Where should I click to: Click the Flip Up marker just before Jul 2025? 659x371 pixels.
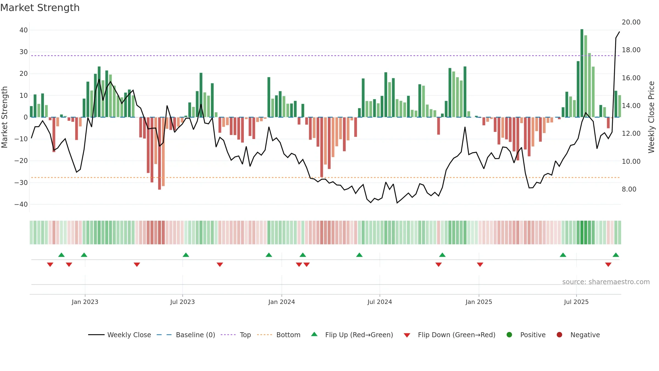tap(563, 255)
